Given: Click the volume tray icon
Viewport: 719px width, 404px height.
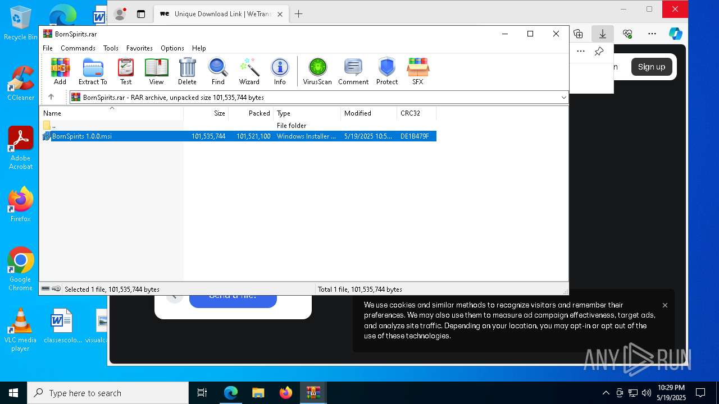Looking at the screenshot, I should pyautogui.click(x=646, y=393).
